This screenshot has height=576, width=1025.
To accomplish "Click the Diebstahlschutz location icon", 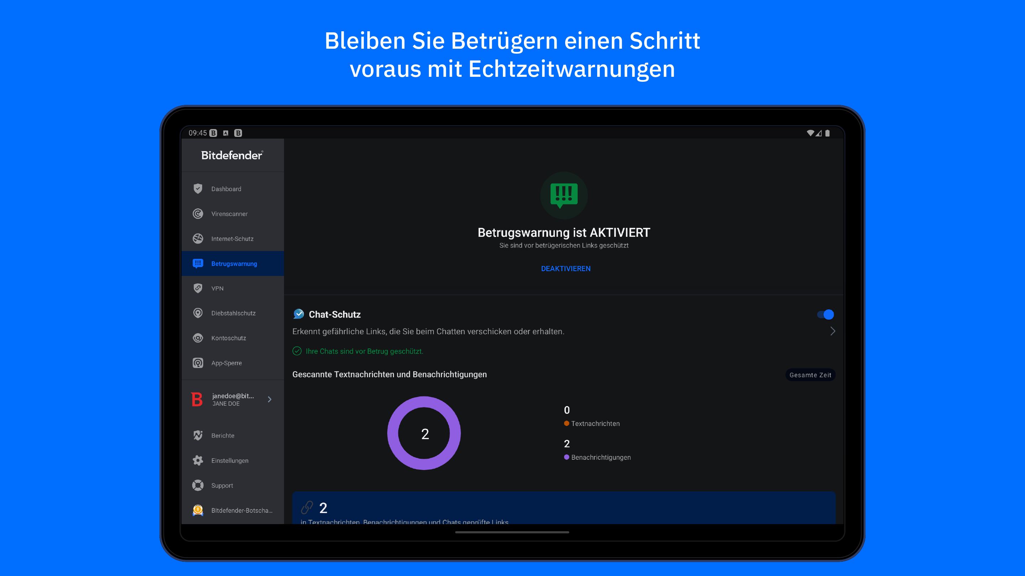I will pyautogui.click(x=198, y=313).
